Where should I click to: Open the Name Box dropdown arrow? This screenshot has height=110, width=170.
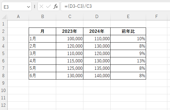[x=28, y=7]
